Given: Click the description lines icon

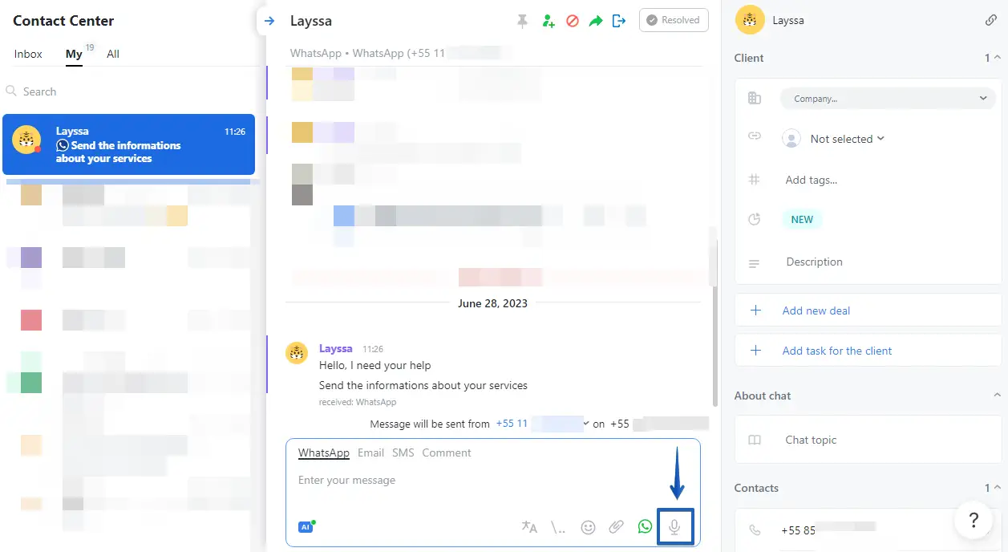Looking at the screenshot, I should 754,263.
